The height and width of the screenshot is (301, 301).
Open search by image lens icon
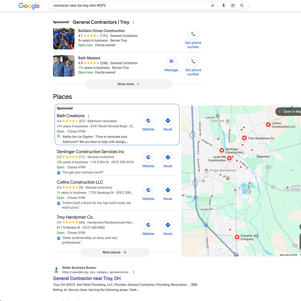click(233, 6)
